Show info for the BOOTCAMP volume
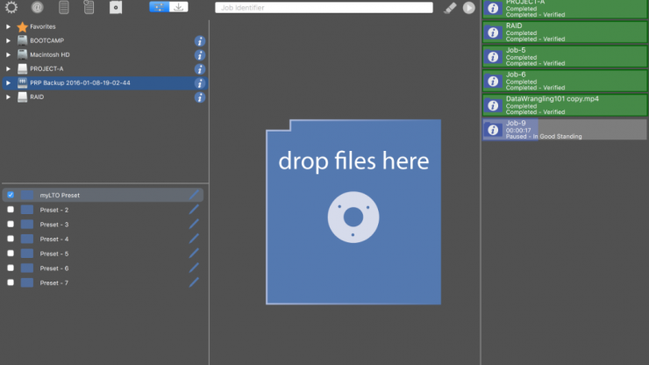 tap(200, 40)
